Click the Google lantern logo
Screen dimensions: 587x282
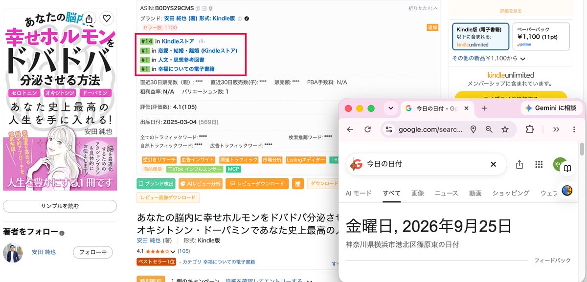357,164
